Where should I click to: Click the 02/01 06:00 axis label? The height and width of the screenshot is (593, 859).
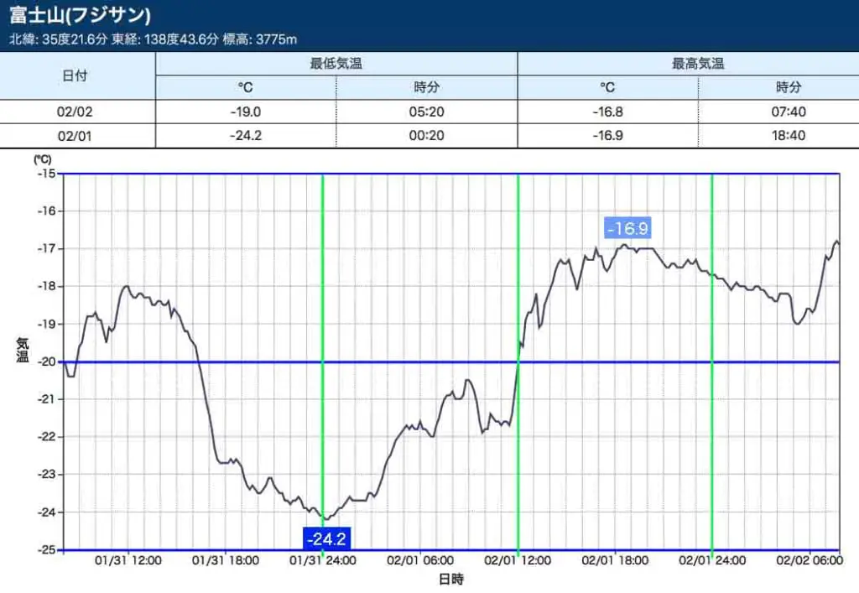click(x=420, y=560)
